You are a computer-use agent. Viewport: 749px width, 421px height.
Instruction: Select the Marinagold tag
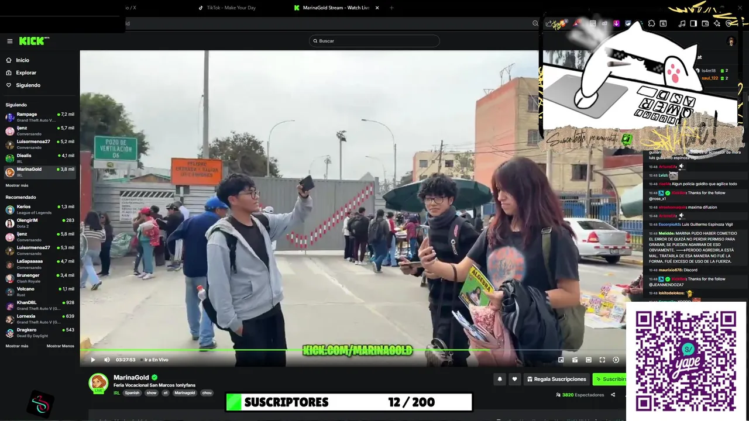point(185,393)
